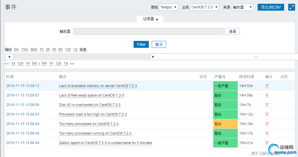
Task: Click the 触发器 trigger input field
Action: (149, 31)
